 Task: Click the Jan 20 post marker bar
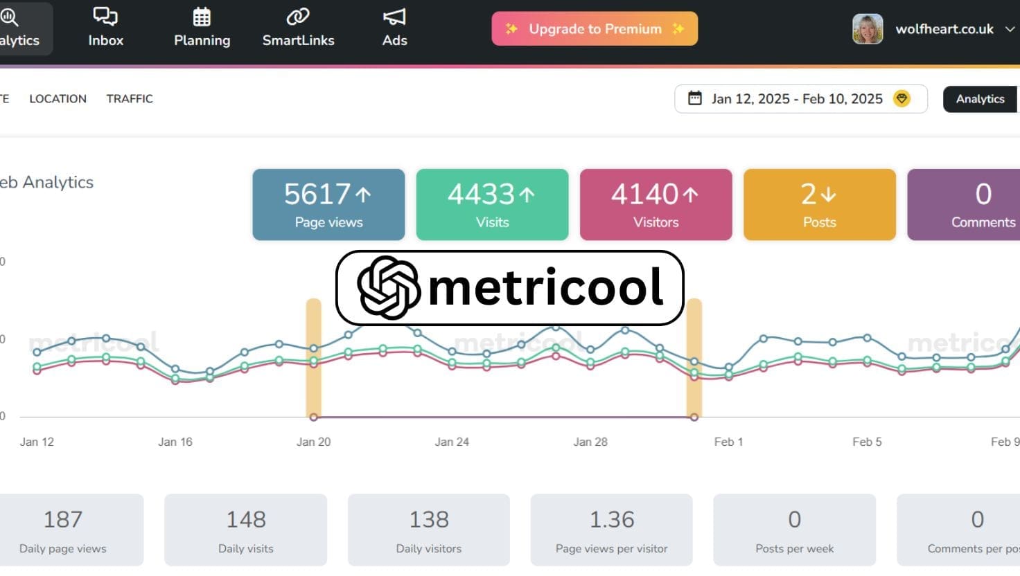pyautogui.click(x=314, y=358)
